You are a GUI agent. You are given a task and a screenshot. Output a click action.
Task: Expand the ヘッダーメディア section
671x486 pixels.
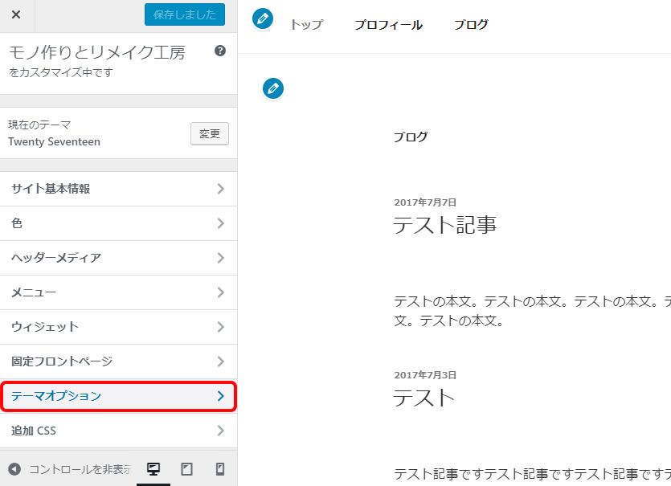pyautogui.click(x=118, y=258)
